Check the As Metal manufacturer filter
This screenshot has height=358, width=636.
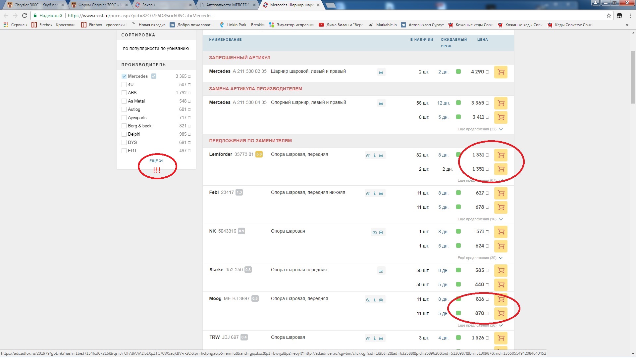(x=124, y=101)
